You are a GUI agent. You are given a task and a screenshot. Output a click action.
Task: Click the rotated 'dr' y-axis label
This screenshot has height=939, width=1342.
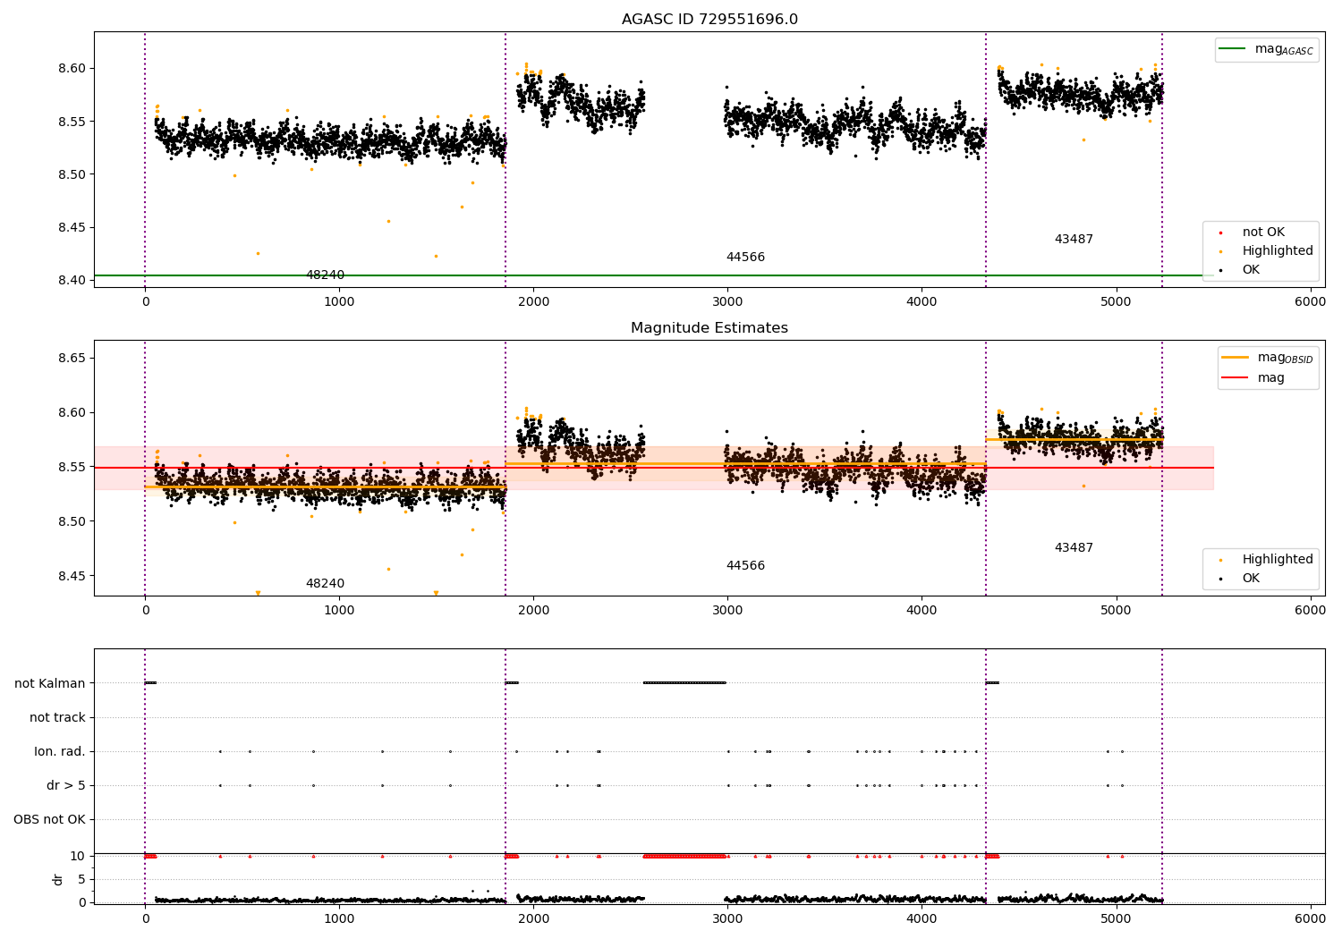[x=58, y=879]
